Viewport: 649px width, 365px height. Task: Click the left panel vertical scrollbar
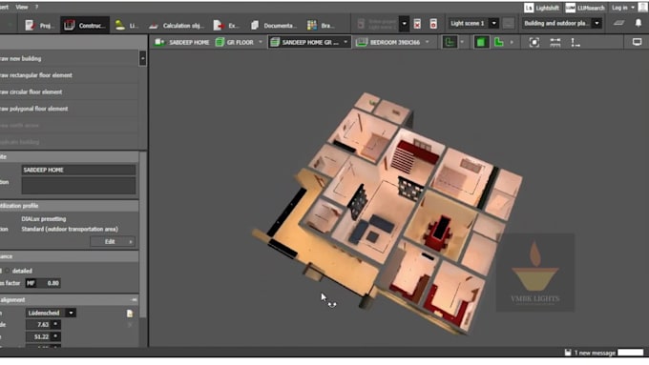[143, 234]
